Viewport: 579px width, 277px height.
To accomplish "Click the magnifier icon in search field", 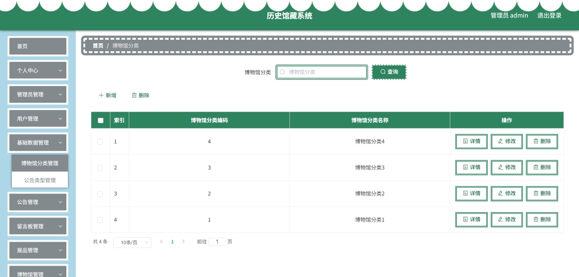I will (282, 72).
